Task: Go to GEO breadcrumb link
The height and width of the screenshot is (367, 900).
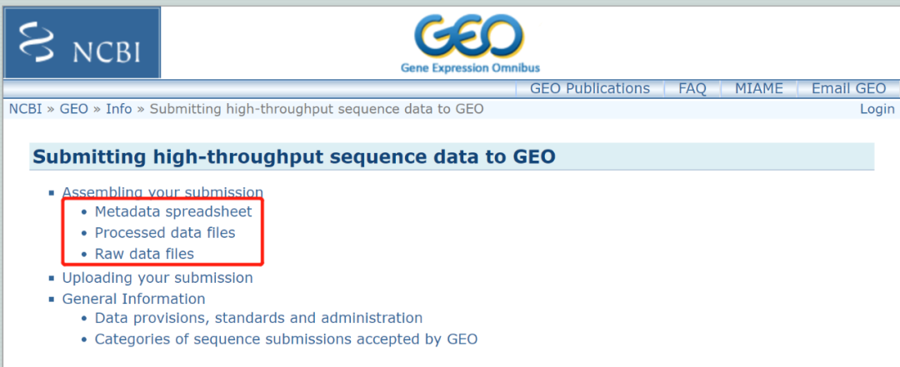Action: 73,109
